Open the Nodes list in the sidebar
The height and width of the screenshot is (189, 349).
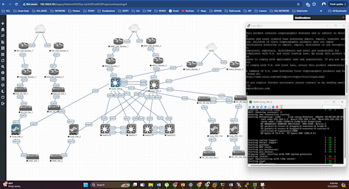click(3, 30)
